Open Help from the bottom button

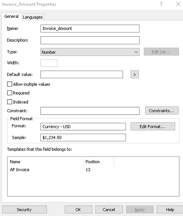point(170,209)
